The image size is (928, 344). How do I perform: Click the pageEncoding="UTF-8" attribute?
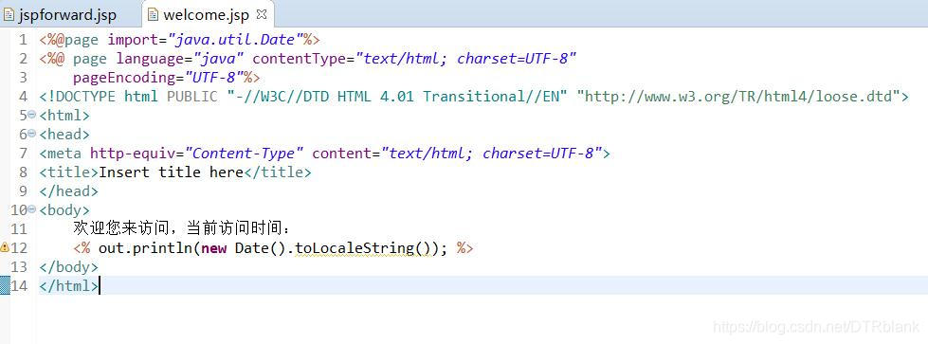[158, 78]
